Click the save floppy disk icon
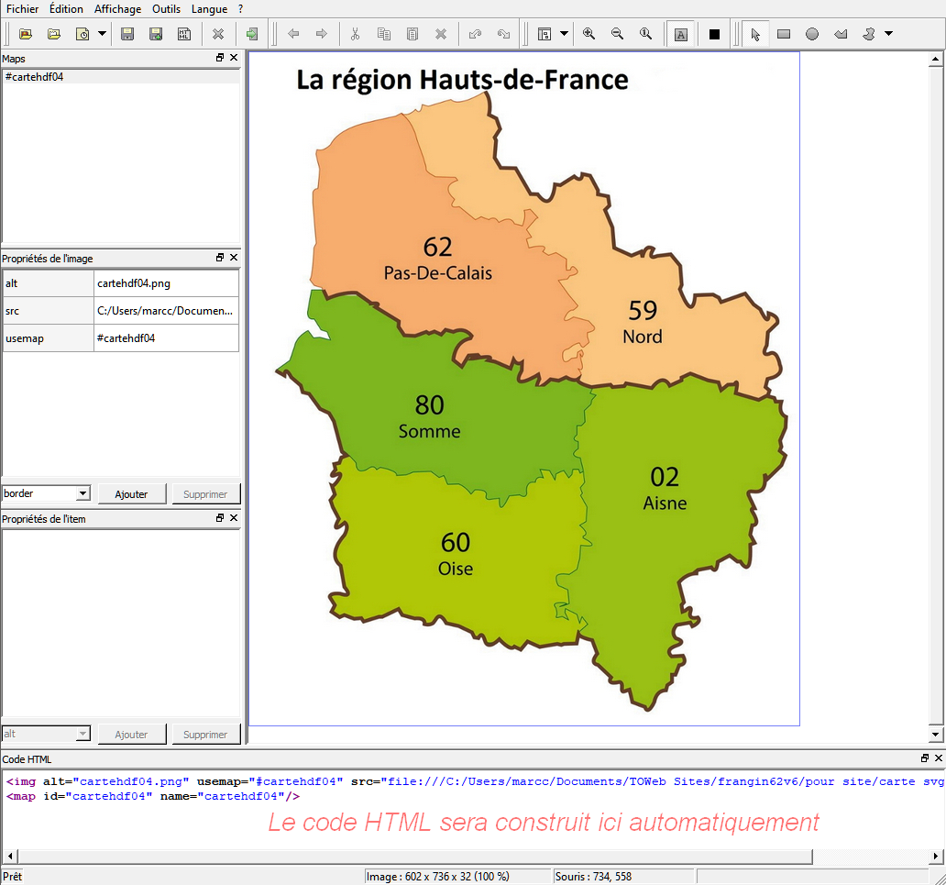This screenshot has width=946, height=885. [x=127, y=34]
